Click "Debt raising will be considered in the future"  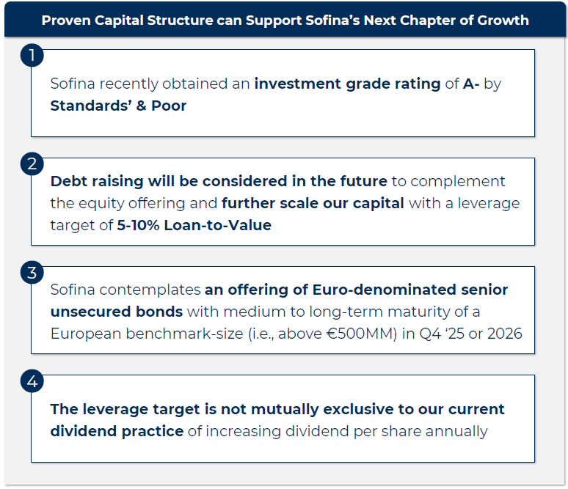click(219, 181)
